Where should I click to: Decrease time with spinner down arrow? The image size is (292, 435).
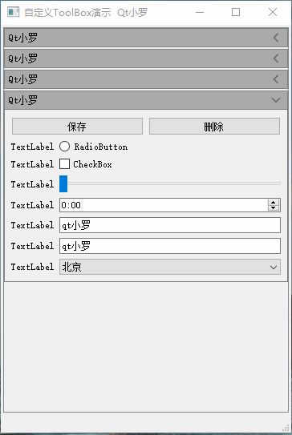[274, 207]
